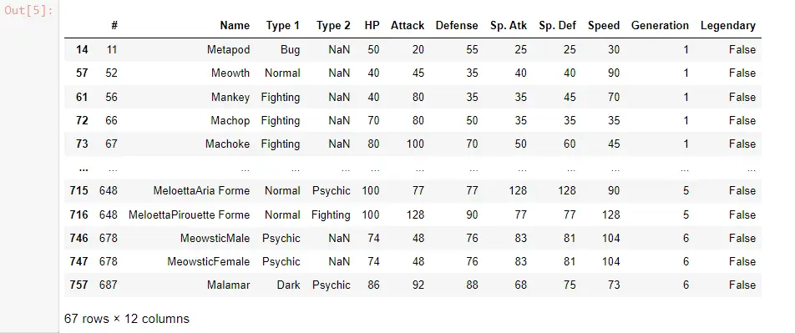Click row index 757
Viewport: 795px width, 333px height.
[x=78, y=285]
